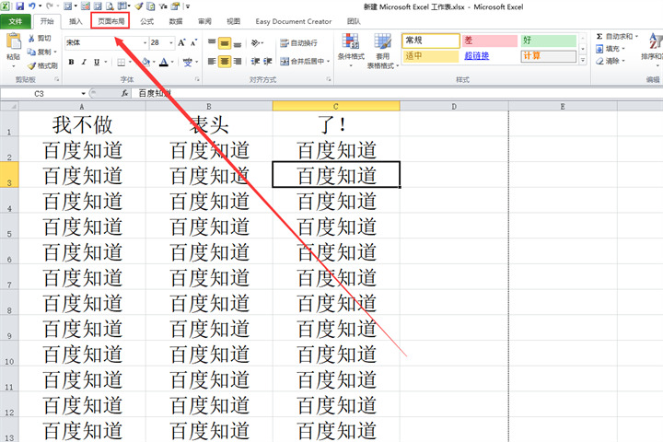663x442 pixels.
Task: Click the formula bar showing 百度知道
Action: pos(398,93)
